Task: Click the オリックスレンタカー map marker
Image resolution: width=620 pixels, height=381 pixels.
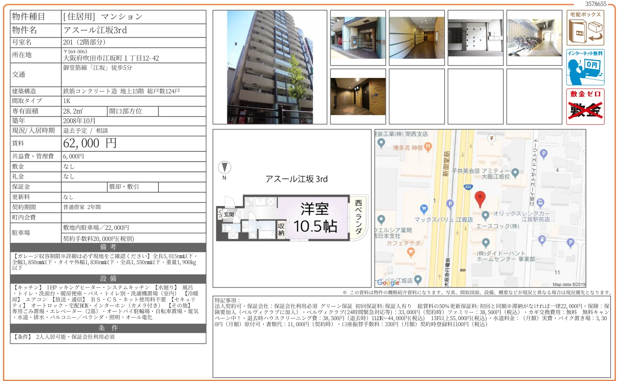Action: coord(485,215)
